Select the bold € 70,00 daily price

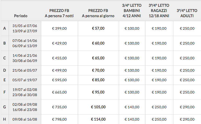pos(98,70)
